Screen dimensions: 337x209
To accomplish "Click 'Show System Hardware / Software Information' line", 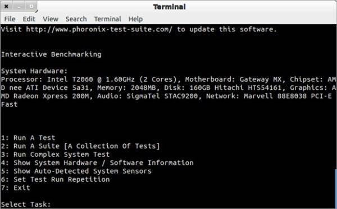I will 97,162.
